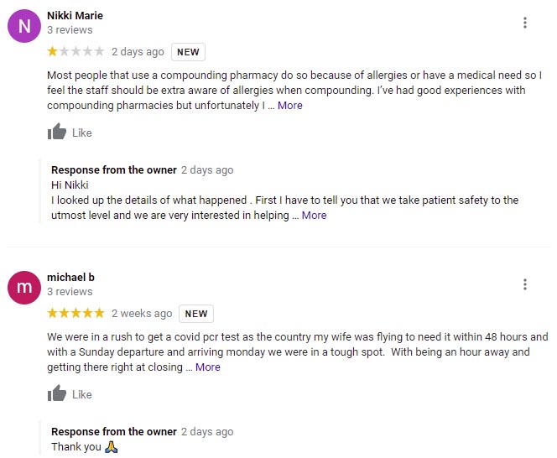Click the Like label under michael b's review
The width and height of the screenshot is (557, 458).
(x=82, y=394)
